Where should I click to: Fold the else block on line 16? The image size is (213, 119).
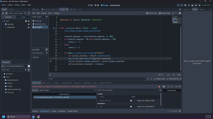[x=59, y=45]
